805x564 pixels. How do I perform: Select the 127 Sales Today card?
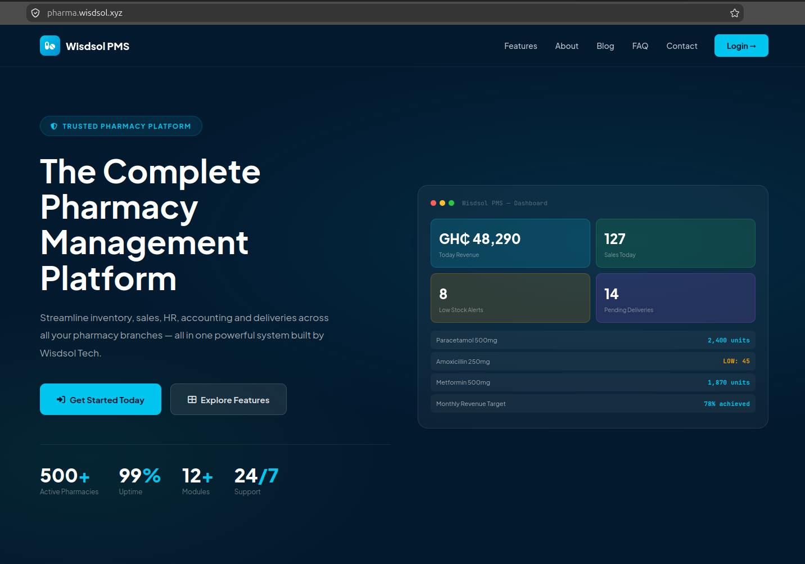(x=676, y=243)
